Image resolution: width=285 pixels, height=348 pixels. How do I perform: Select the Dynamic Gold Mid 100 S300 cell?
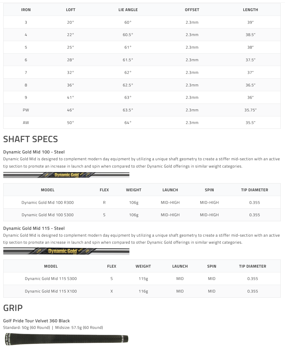pyautogui.click(x=48, y=215)
